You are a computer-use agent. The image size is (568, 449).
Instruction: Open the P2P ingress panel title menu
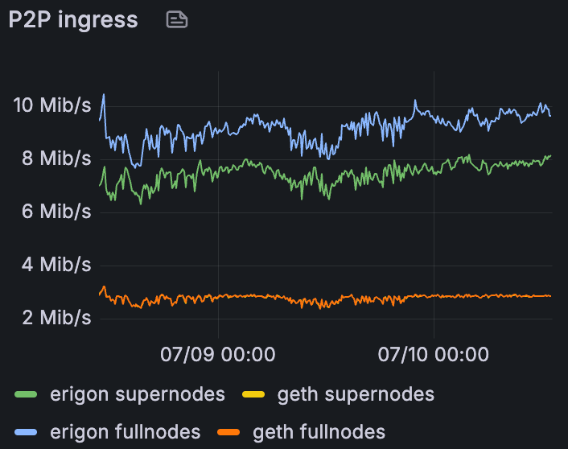coord(73,20)
